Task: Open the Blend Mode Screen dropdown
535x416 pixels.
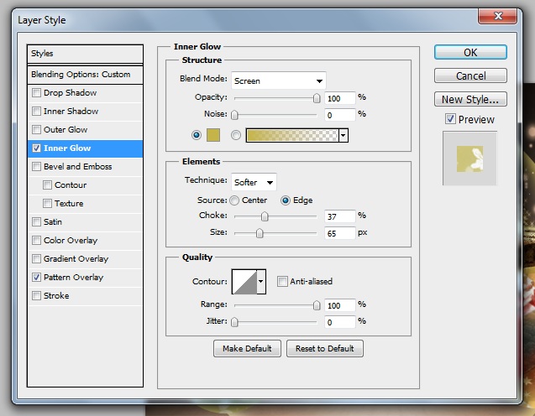Action: click(279, 81)
